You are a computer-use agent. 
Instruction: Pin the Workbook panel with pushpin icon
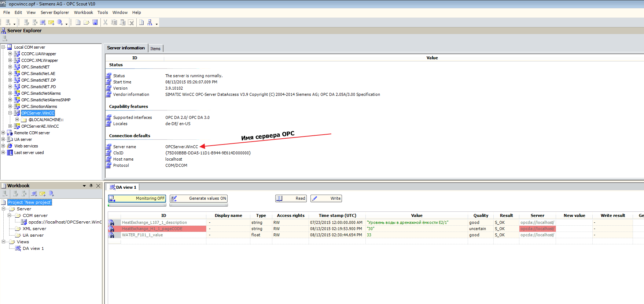coord(91,186)
